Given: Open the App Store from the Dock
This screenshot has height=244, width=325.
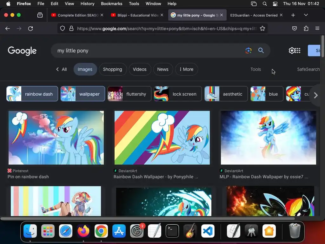Looking at the screenshot, I should pyautogui.click(x=119, y=231).
